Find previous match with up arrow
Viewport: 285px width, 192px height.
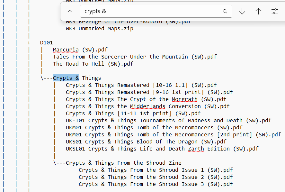pos(258,11)
